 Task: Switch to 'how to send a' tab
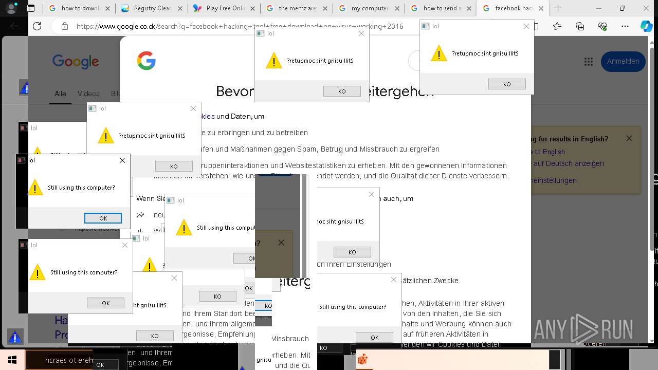pos(441,8)
